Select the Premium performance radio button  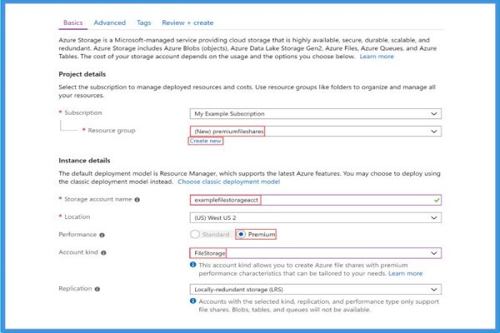pyautogui.click(x=241, y=234)
